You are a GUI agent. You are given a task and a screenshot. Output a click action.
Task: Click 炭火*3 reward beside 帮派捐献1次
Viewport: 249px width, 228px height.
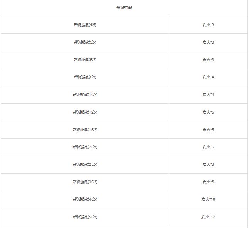click(x=208, y=25)
